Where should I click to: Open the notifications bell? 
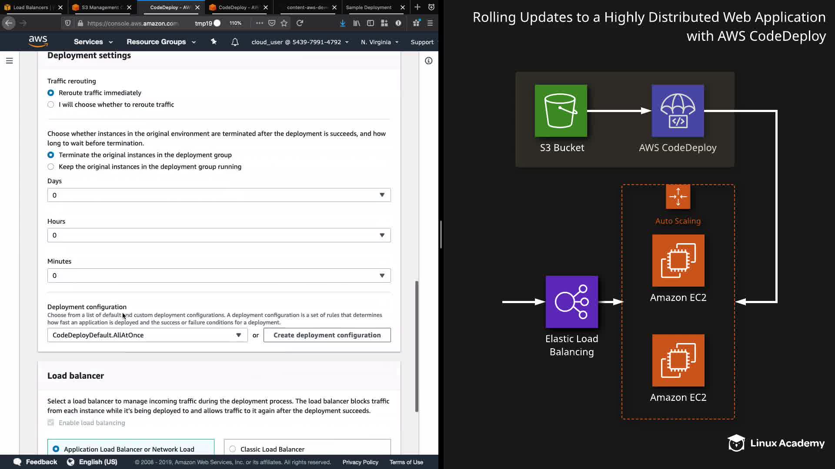[235, 42]
